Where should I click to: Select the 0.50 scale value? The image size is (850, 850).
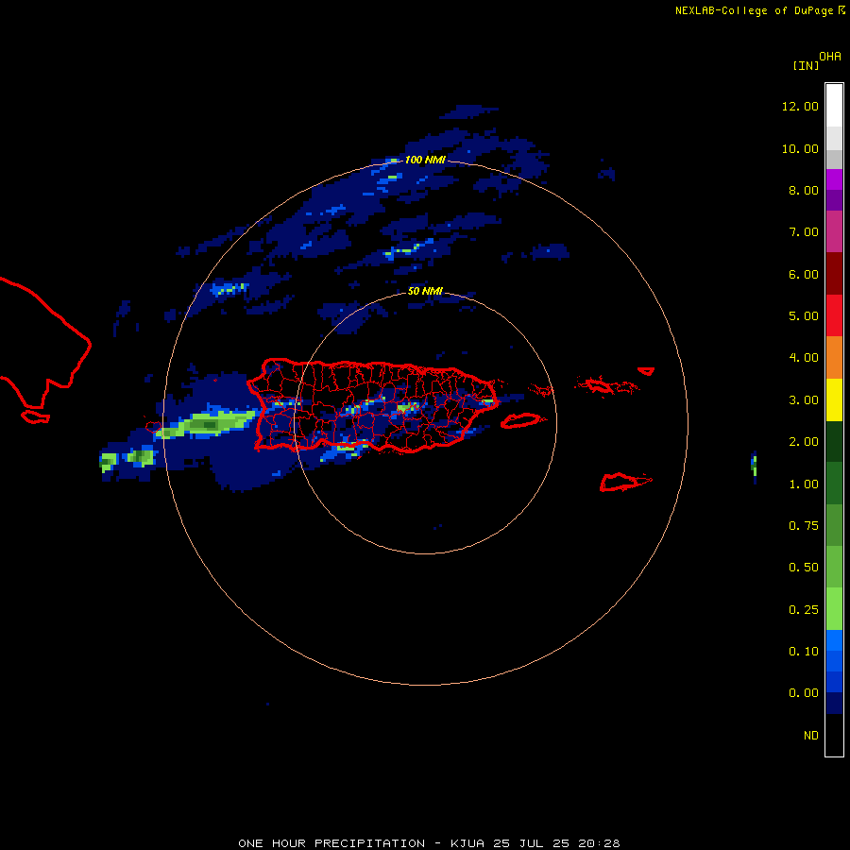pyautogui.click(x=804, y=568)
